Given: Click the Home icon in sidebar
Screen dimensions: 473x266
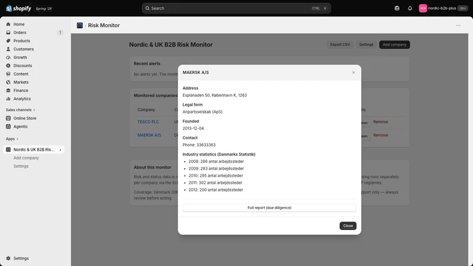Looking at the screenshot, I should point(8,24).
